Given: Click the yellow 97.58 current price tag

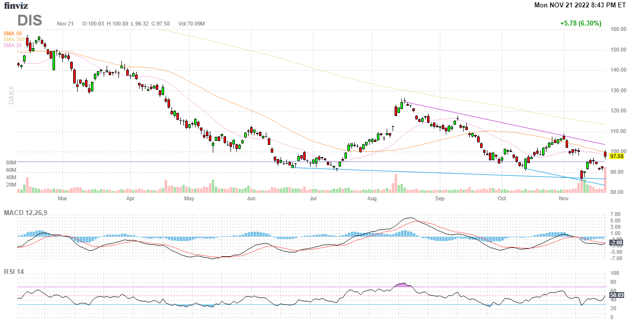Looking at the screenshot, I should 616,156.
